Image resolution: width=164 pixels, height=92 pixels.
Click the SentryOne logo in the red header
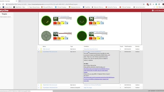(4, 10)
